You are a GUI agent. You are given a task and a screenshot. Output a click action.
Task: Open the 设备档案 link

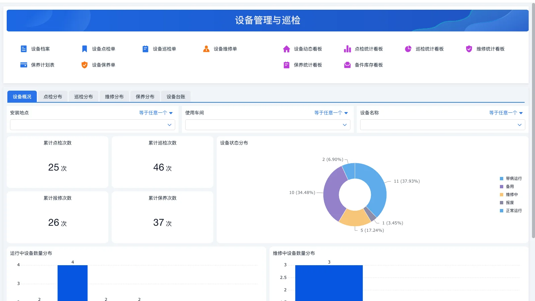pos(40,49)
